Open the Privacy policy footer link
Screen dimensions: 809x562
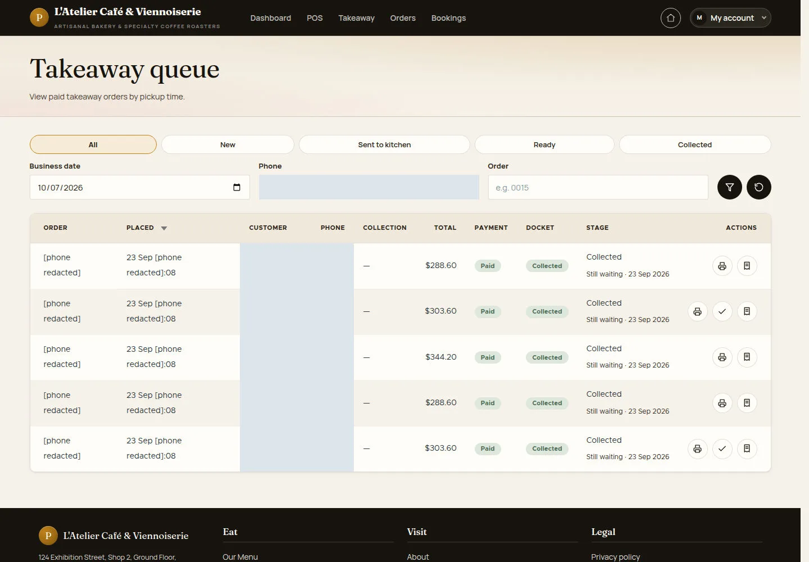pyautogui.click(x=615, y=557)
